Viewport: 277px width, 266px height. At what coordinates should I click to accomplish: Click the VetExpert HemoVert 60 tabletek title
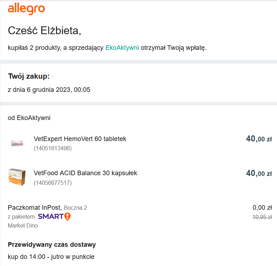[x=80, y=139]
